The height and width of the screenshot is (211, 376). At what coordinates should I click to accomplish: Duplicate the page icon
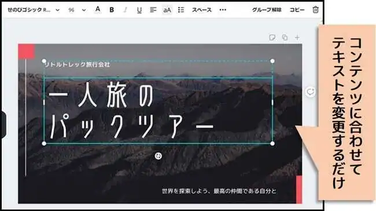(285, 37)
